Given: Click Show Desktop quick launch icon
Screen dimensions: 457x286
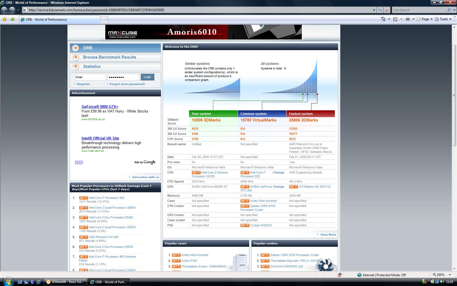Looking at the screenshot, I should point(20,282).
